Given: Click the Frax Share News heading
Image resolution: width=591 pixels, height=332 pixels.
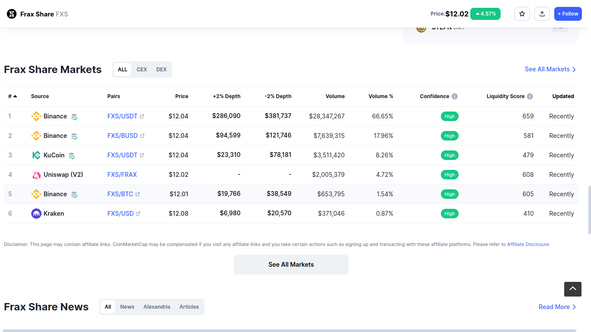Looking at the screenshot, I should [x=46, y=307].
